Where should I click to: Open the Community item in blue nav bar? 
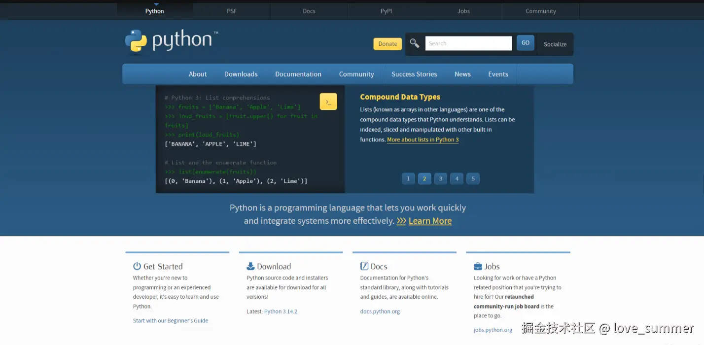(x=356, y=74)
